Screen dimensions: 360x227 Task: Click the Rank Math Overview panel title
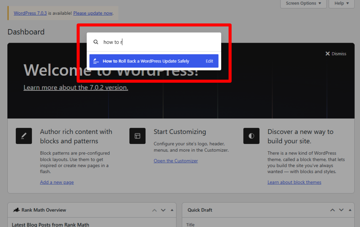tap(44, 210)
